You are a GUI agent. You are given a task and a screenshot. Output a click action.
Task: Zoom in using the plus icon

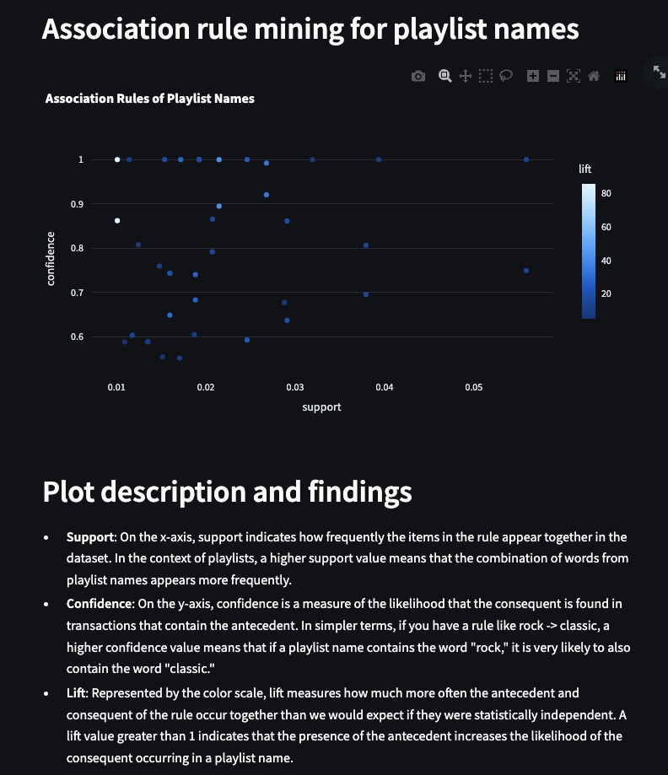(x=532, y=77)
